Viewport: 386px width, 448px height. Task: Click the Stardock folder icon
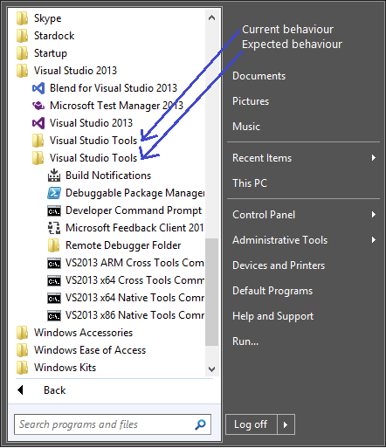point(22,36)
